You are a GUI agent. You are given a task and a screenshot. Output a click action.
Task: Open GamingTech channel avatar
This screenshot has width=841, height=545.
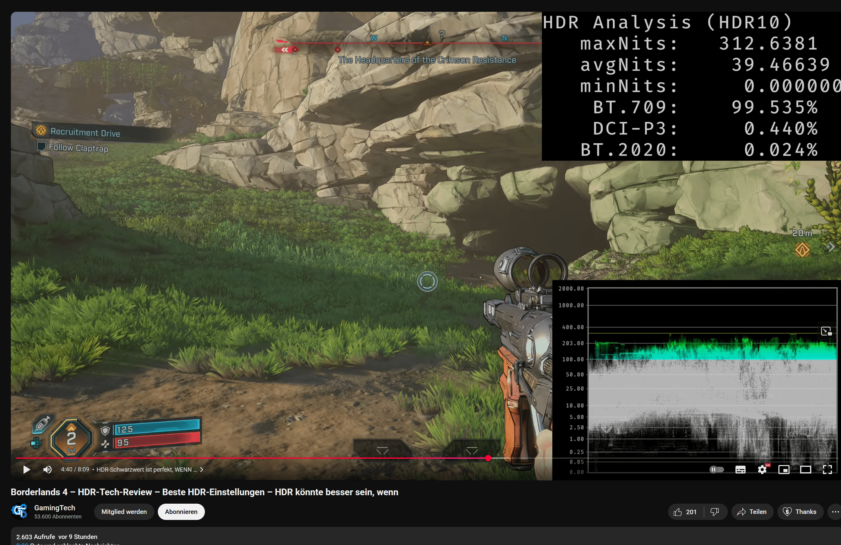[x=19, y=512]
